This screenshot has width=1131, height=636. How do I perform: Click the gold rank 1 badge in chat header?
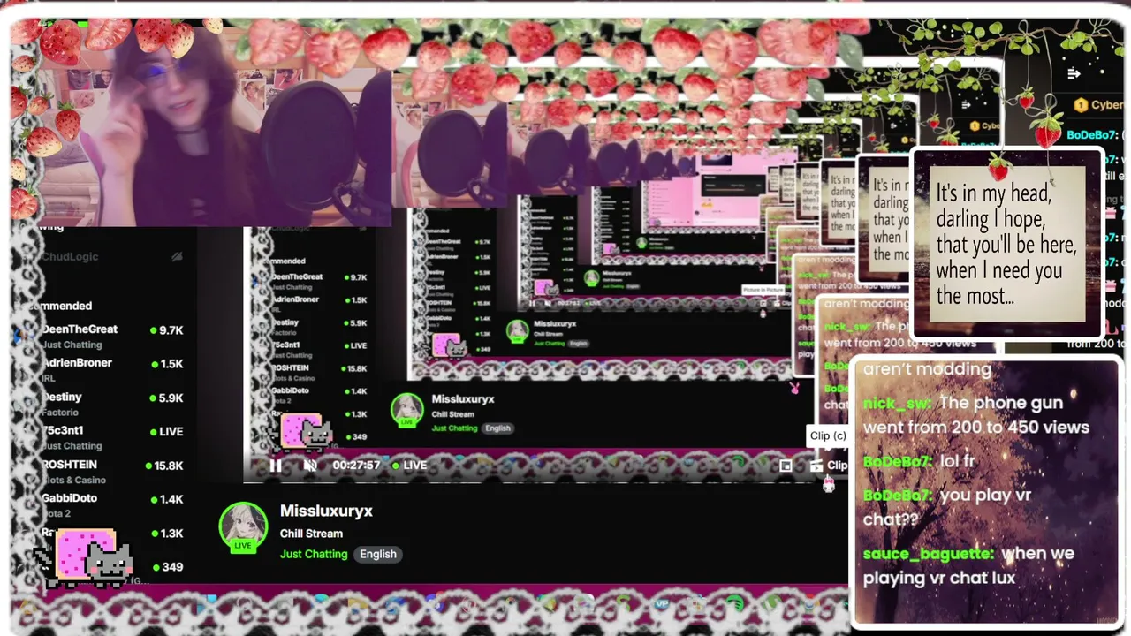pyautogui.click(x=1080, y=105)
